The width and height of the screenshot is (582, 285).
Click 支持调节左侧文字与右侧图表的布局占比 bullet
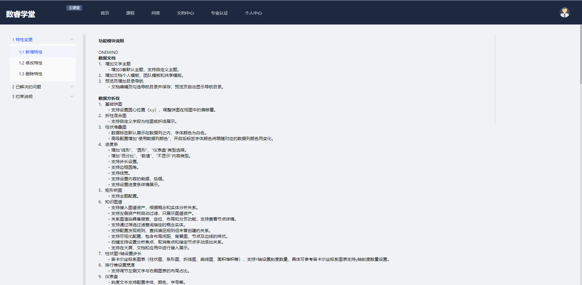click(150, 271)
